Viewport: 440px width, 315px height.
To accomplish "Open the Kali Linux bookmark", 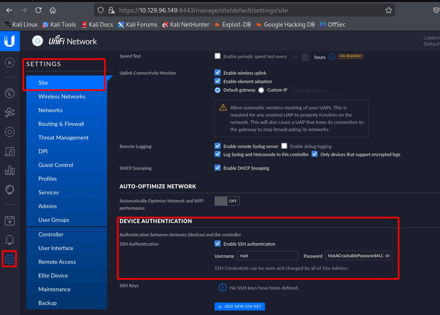I will point(21,25).
